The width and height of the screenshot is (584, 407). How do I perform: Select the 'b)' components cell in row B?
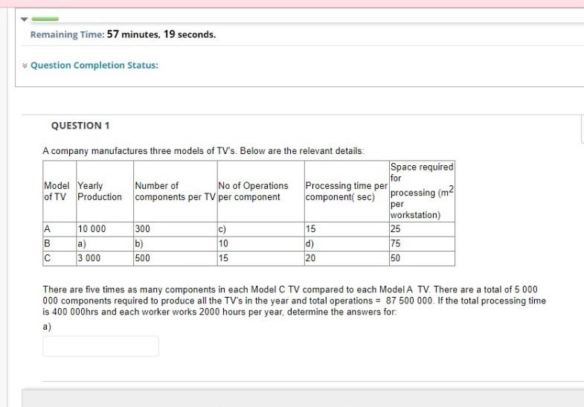point(176,244)
